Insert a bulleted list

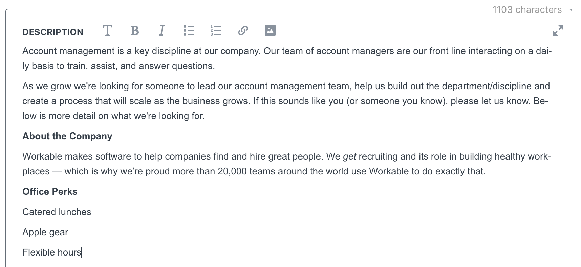coord(189,31)
